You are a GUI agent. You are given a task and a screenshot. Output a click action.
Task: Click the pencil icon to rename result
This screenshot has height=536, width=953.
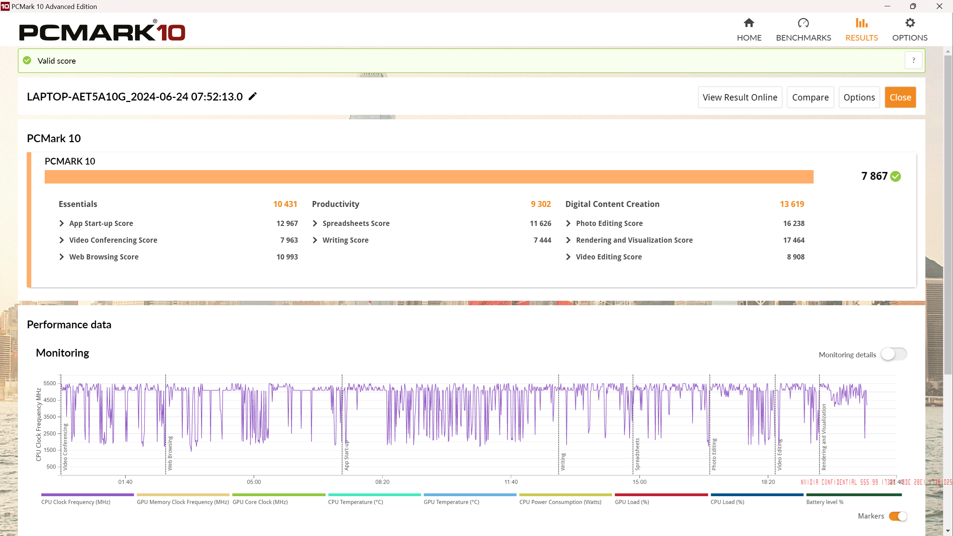(x=253, y=96)
